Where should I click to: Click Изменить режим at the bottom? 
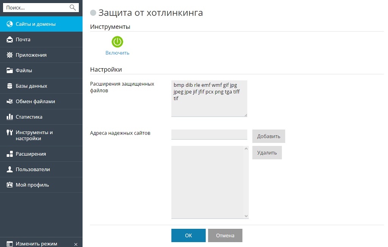click(x=36, y=244)
